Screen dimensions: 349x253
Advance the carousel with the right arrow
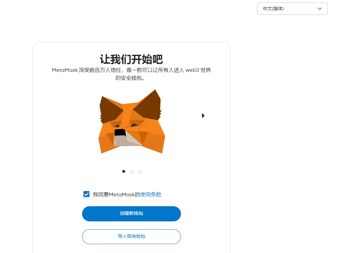tap(203, 116)
